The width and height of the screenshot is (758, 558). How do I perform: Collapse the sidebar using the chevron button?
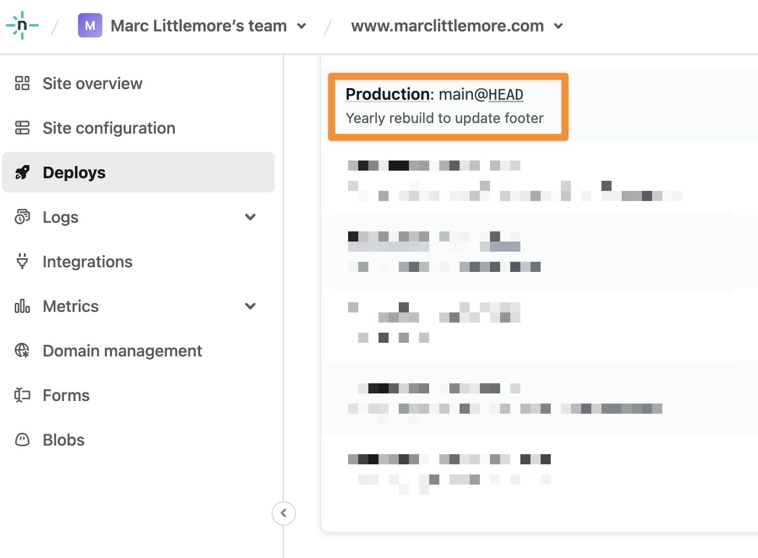coord(283,513)
